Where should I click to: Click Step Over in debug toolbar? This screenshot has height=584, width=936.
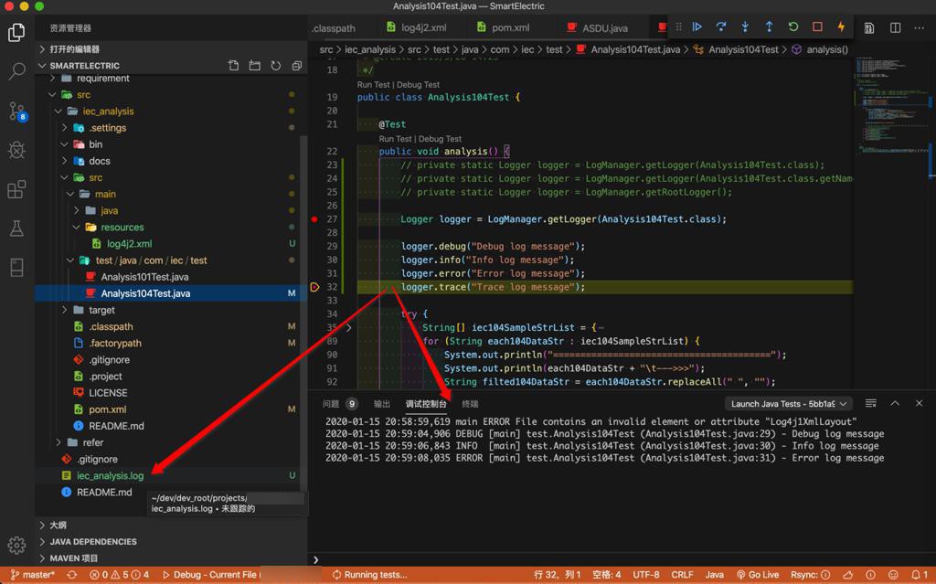721,27
